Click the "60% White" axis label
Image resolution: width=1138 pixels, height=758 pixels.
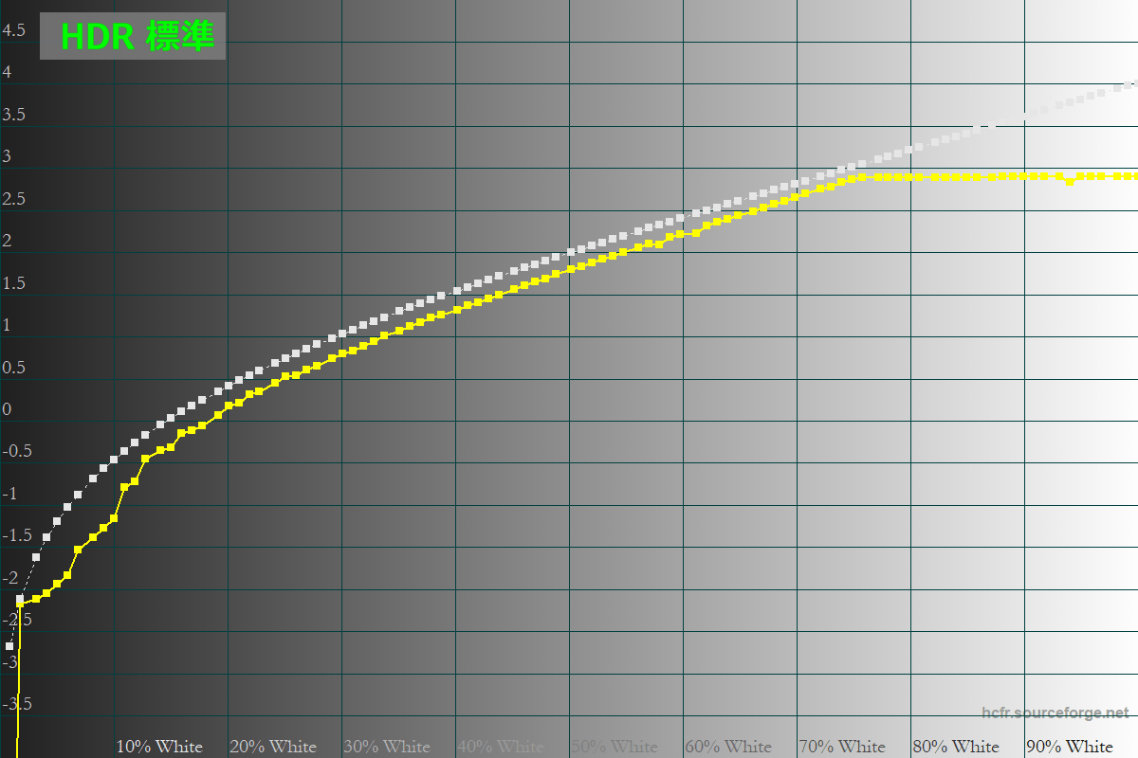click(728, 747)
